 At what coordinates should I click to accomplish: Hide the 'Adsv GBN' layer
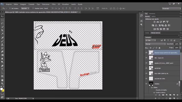(x=146, y=73)
